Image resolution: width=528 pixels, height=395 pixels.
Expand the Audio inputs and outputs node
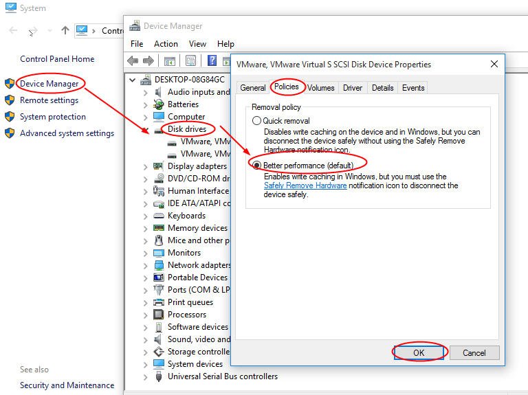coord(146,92)
